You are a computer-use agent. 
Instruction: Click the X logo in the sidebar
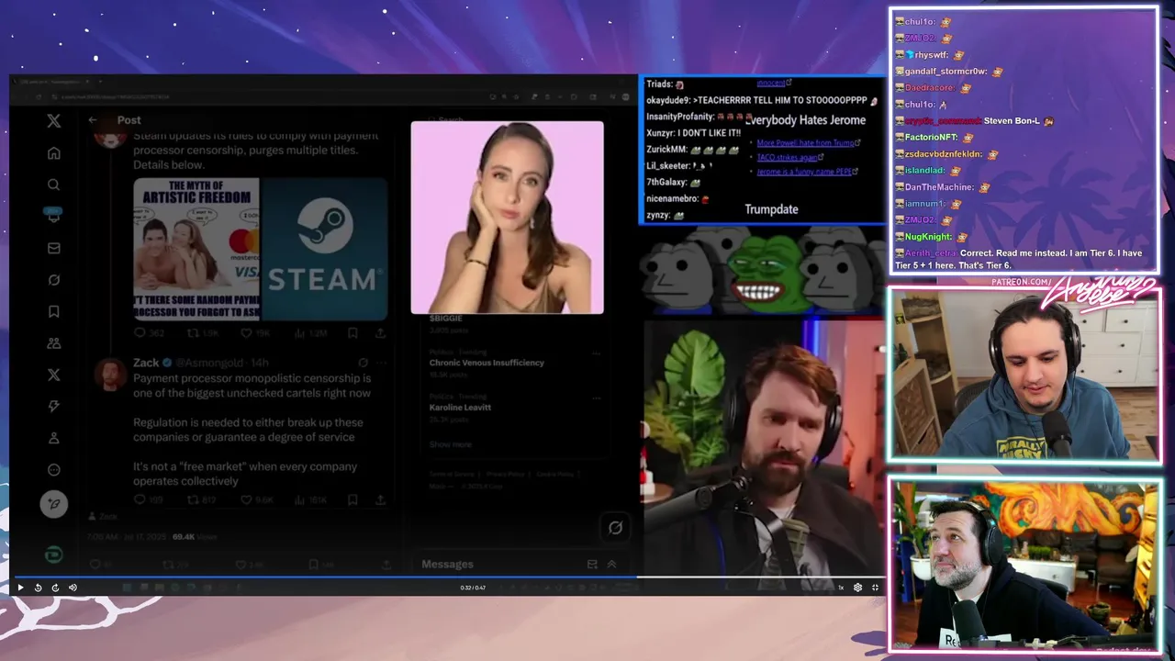tap(54, 121)
